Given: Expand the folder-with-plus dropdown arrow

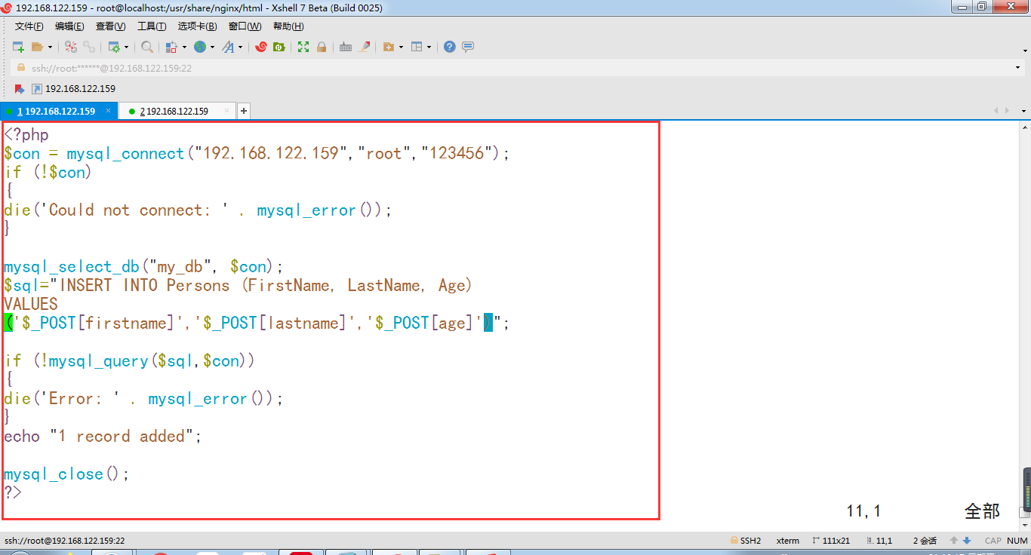Looking at the screenshot, I should tap(402, 47).
